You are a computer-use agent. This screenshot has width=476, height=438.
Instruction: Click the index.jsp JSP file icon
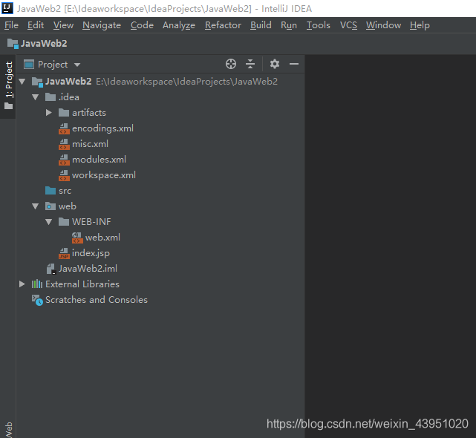[64, 253]
